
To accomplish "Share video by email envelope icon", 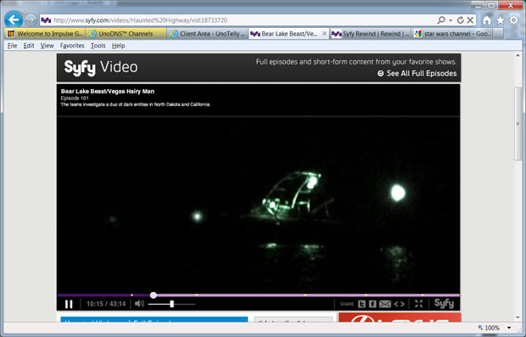I will click(385, 304).
